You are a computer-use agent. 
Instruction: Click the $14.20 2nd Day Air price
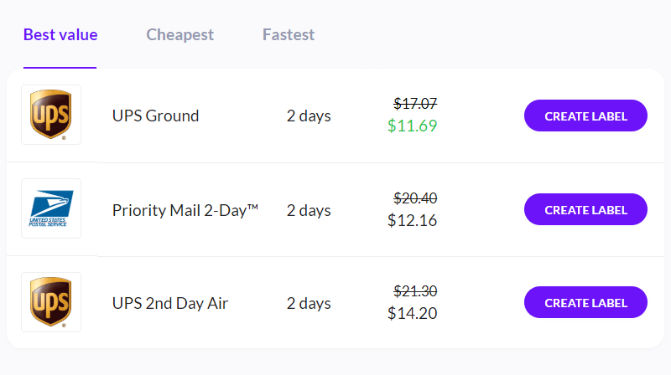click(412, 314)
